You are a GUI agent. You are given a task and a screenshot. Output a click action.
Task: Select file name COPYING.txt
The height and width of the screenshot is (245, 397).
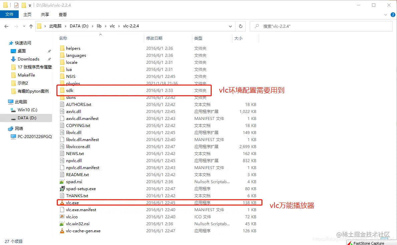point(78,125)
